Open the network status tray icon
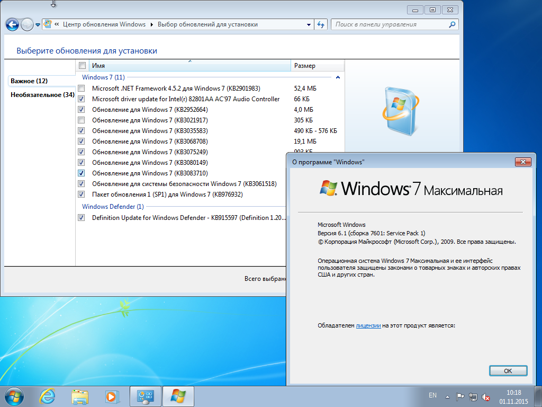The width and height of the screenshot is (542, 407). click(x=473, y=396)
